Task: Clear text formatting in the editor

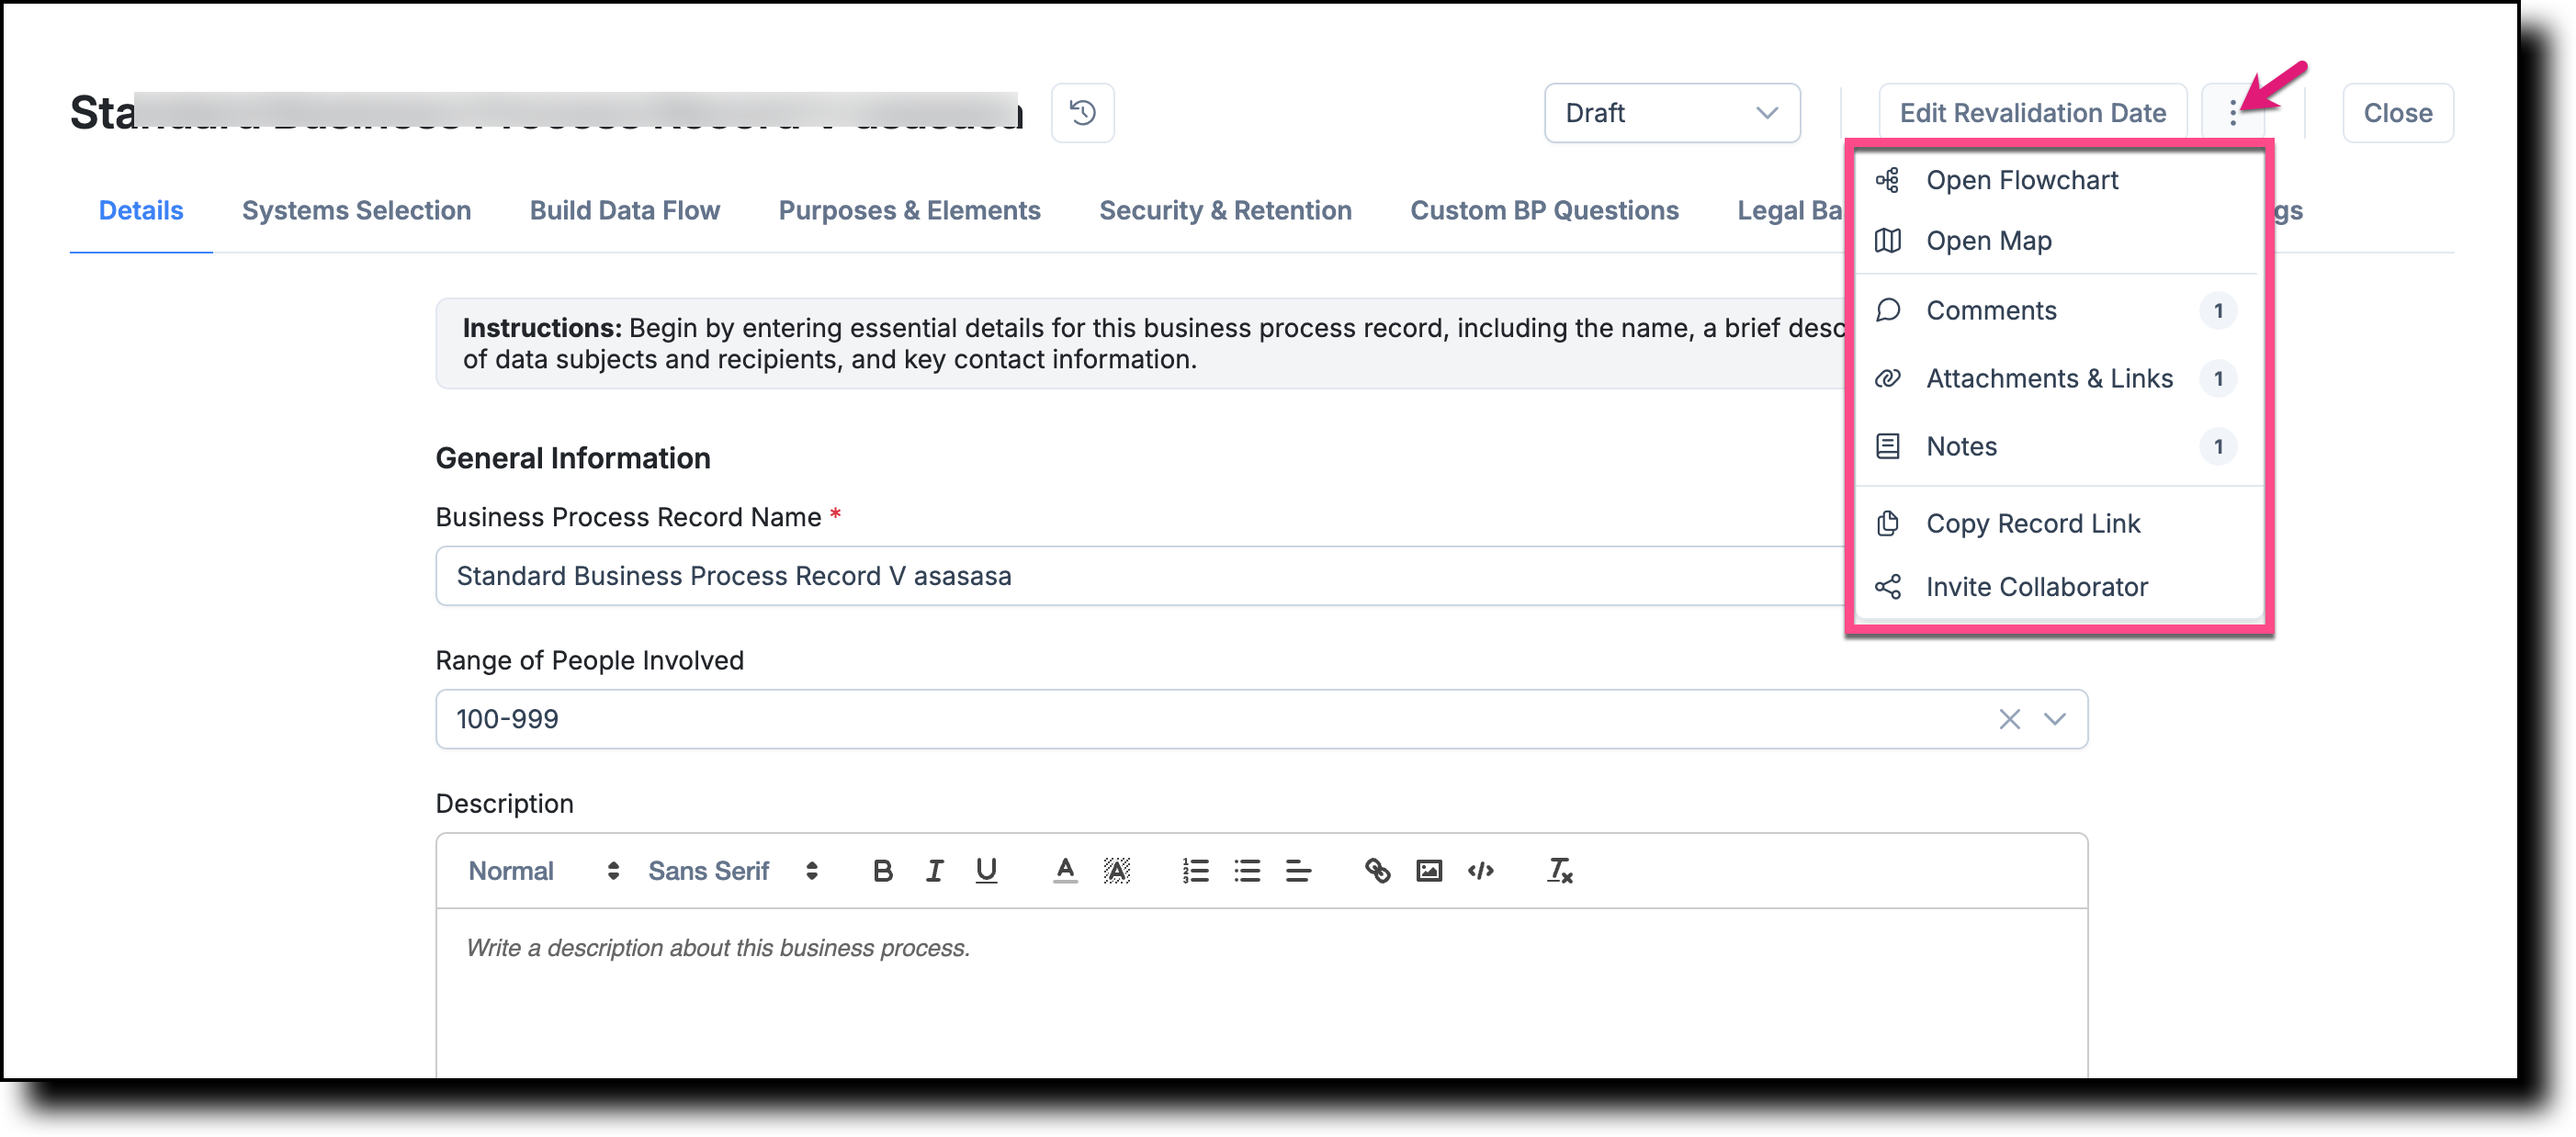Action: point(1559,871)
